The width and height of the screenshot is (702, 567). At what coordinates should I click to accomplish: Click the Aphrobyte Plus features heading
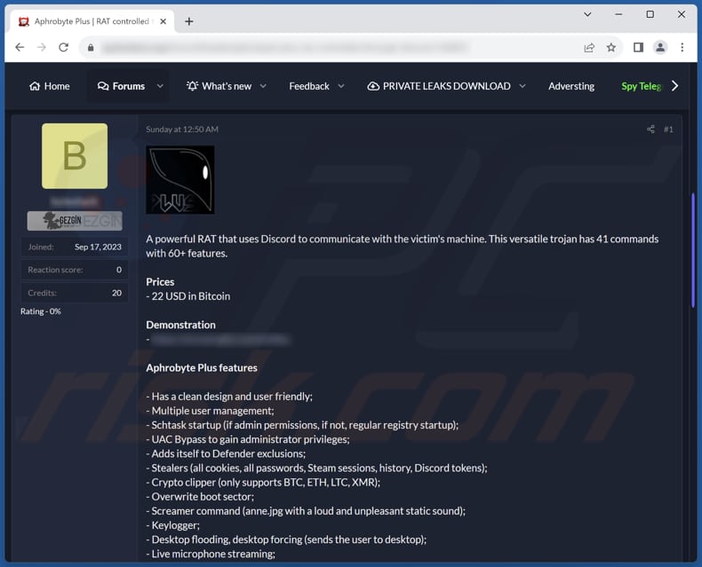tap(202, 367)
